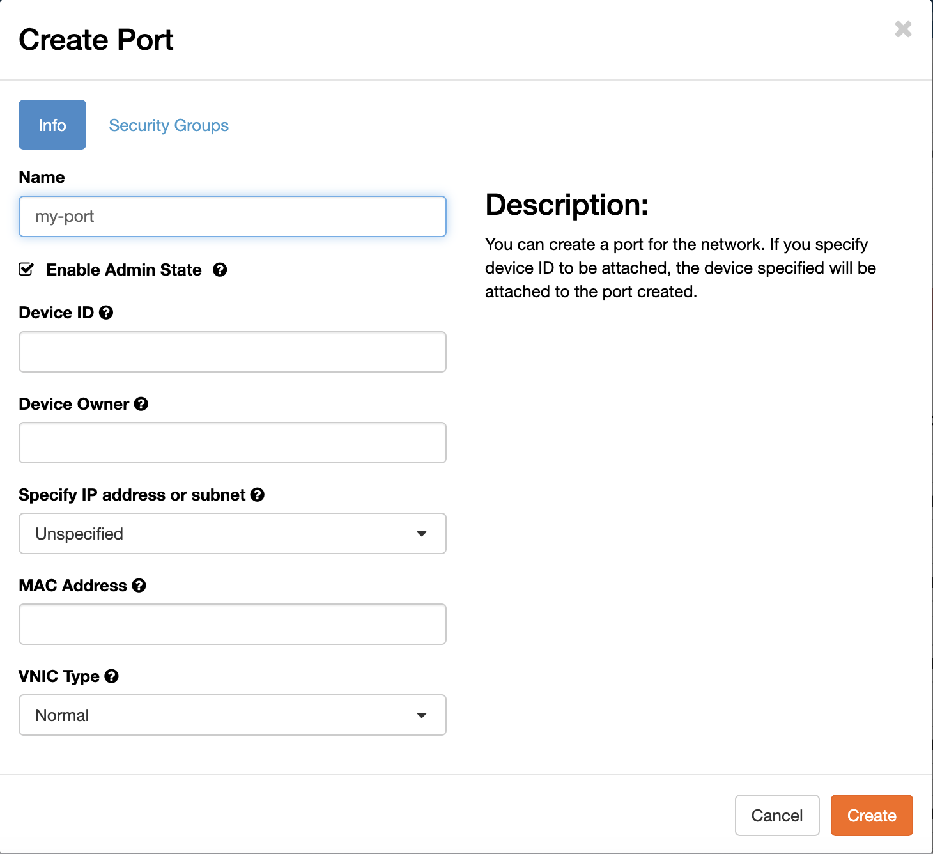
Task: Uncheck the Enable Admin State checkbox
Action: point(26,270)
